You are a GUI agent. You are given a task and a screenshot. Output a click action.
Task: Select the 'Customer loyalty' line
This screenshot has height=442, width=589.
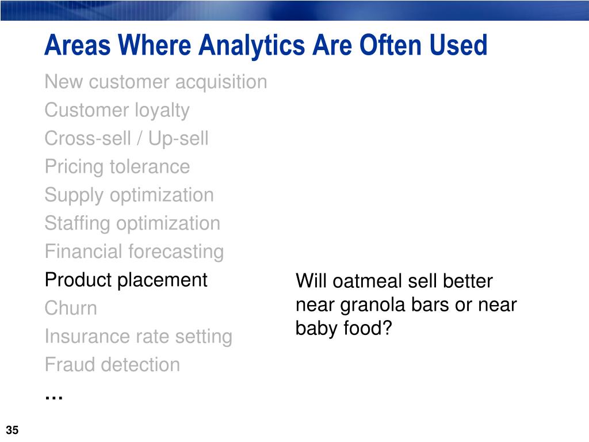pyautogui.click(x=117, y=111)
